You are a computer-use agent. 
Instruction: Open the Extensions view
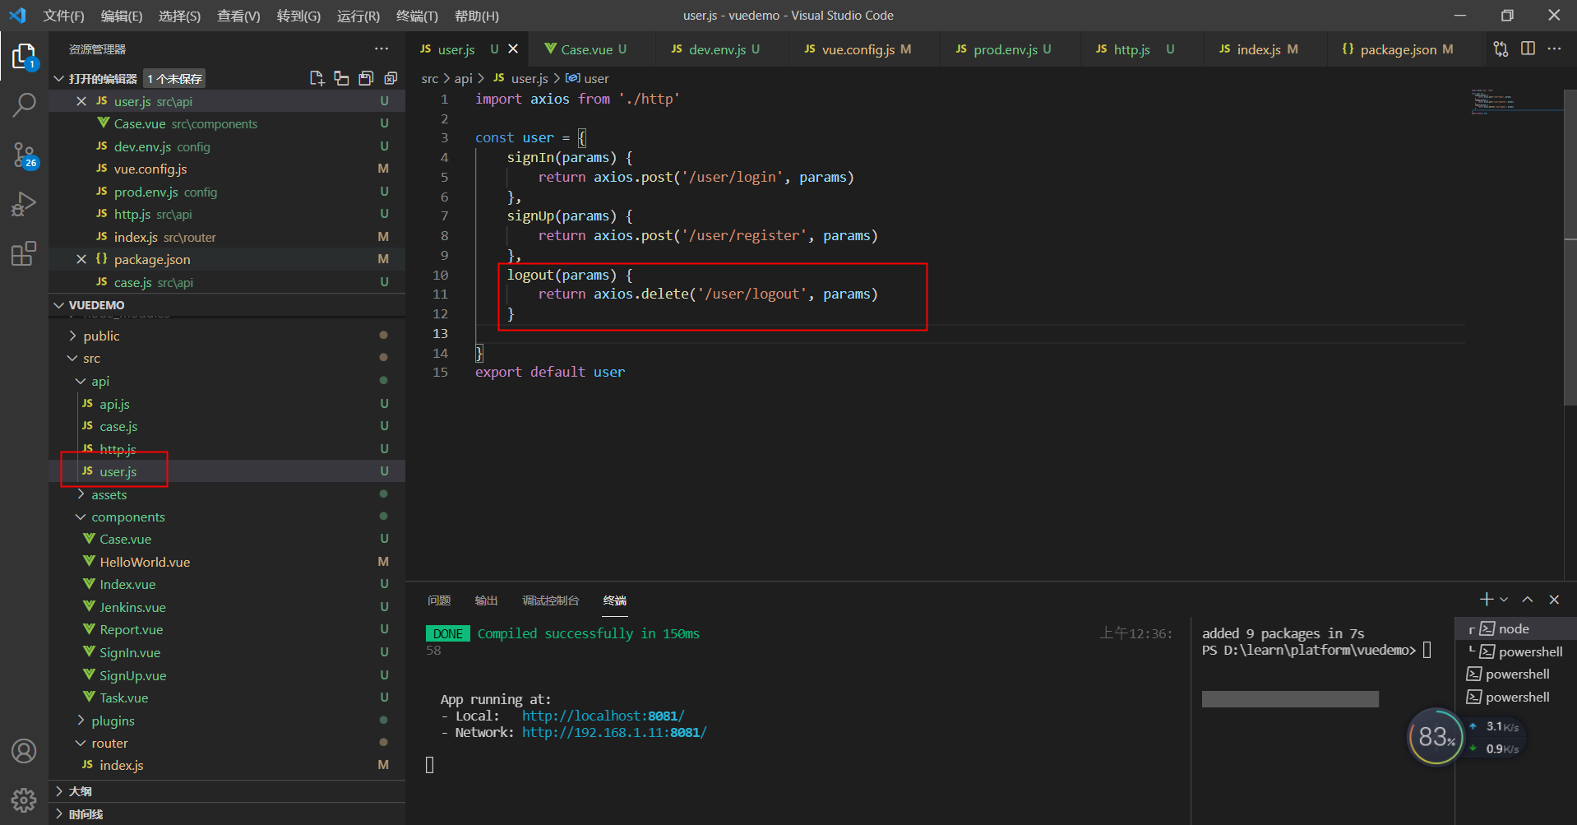click(x=24, y=253)
